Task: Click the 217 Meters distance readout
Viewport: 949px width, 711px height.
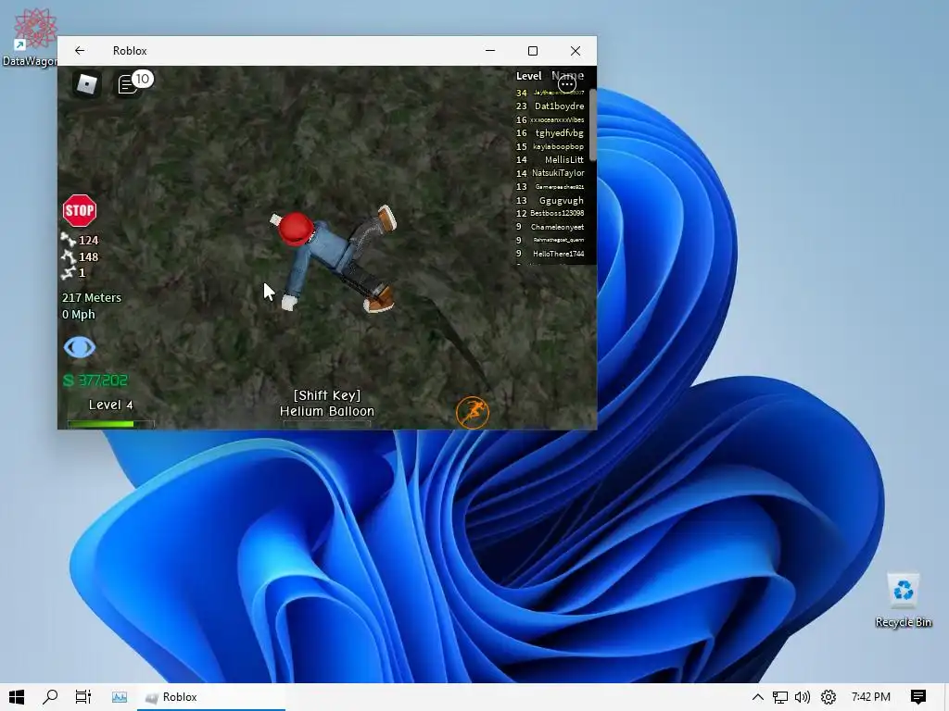Action: coord(92,297)
